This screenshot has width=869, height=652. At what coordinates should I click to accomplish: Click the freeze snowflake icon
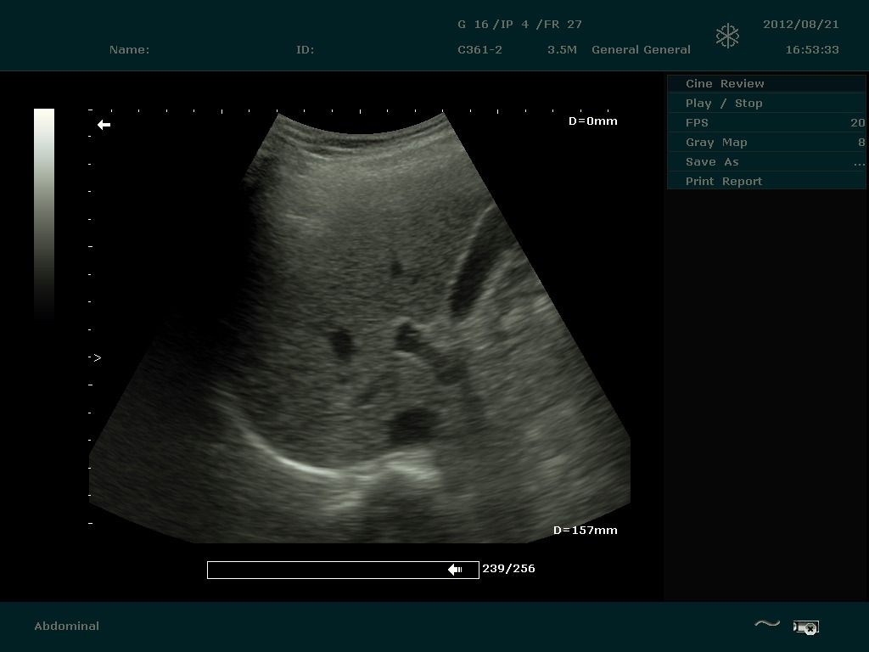727,36
